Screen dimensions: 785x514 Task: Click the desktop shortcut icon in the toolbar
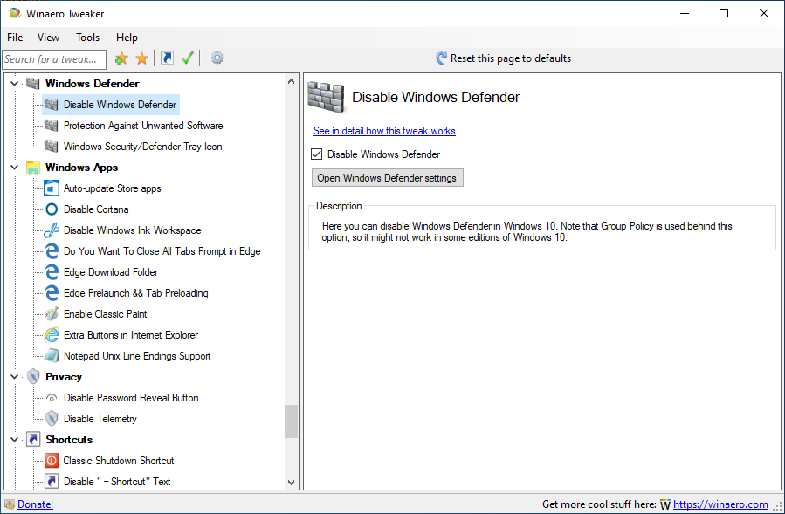(167, 58)
